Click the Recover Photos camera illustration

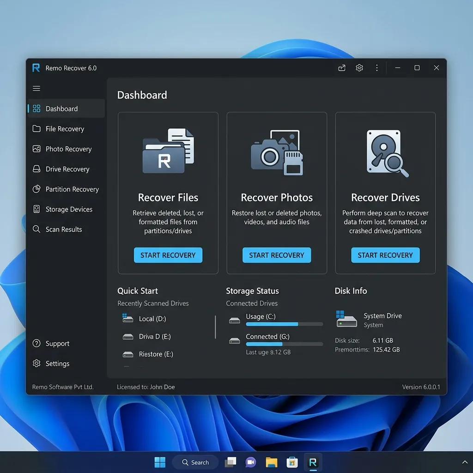point(277,152)
